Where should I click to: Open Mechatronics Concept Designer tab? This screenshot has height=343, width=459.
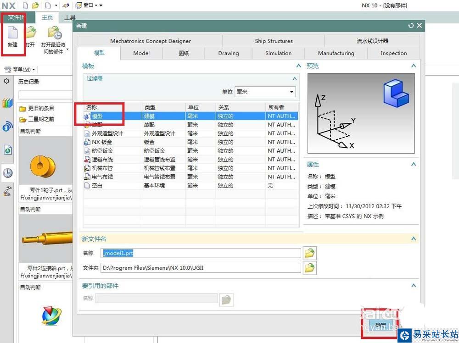(x=150, y=41)
